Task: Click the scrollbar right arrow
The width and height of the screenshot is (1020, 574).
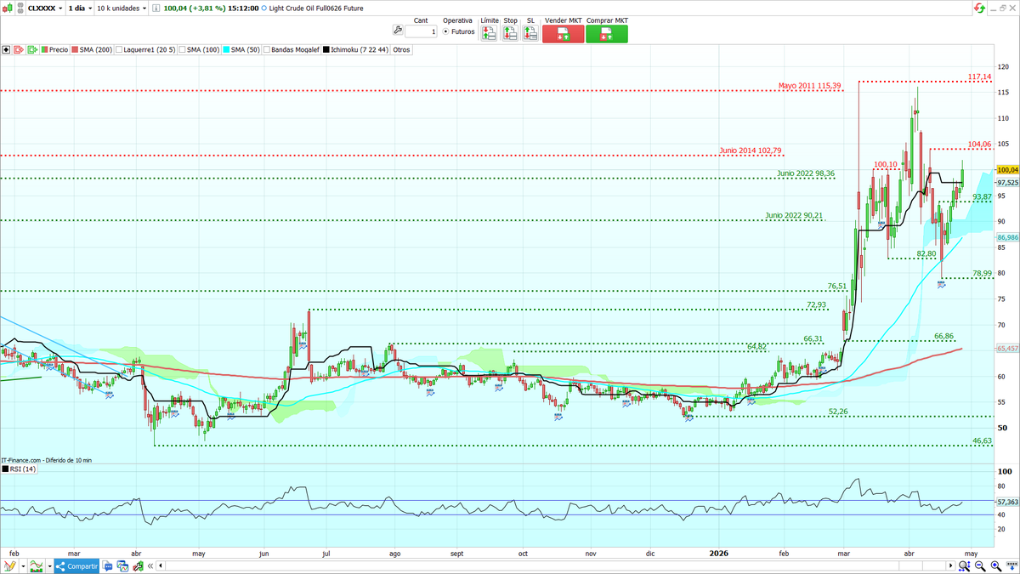Action: [x=950, y=565]
